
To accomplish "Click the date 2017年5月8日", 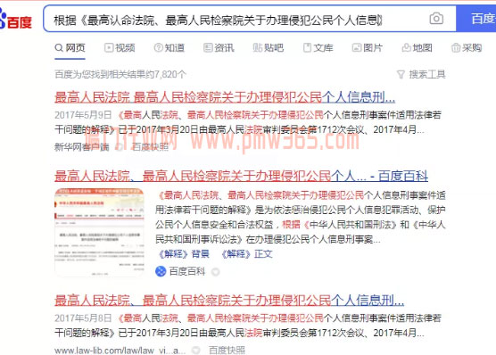I will pyautogui.click(x=83, y=318).
